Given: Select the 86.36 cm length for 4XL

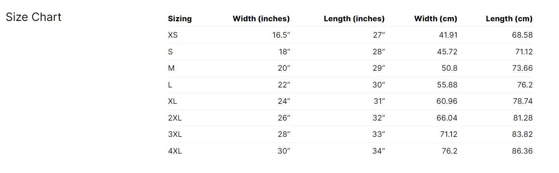Looking at the screenshot, I should point(522,151).
